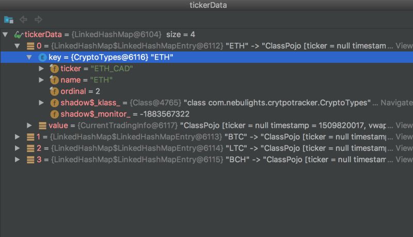The height and width of the screenshot is (237, 413).
Task: Collapse the tickerData root node
Action: (x=5, y=35)
